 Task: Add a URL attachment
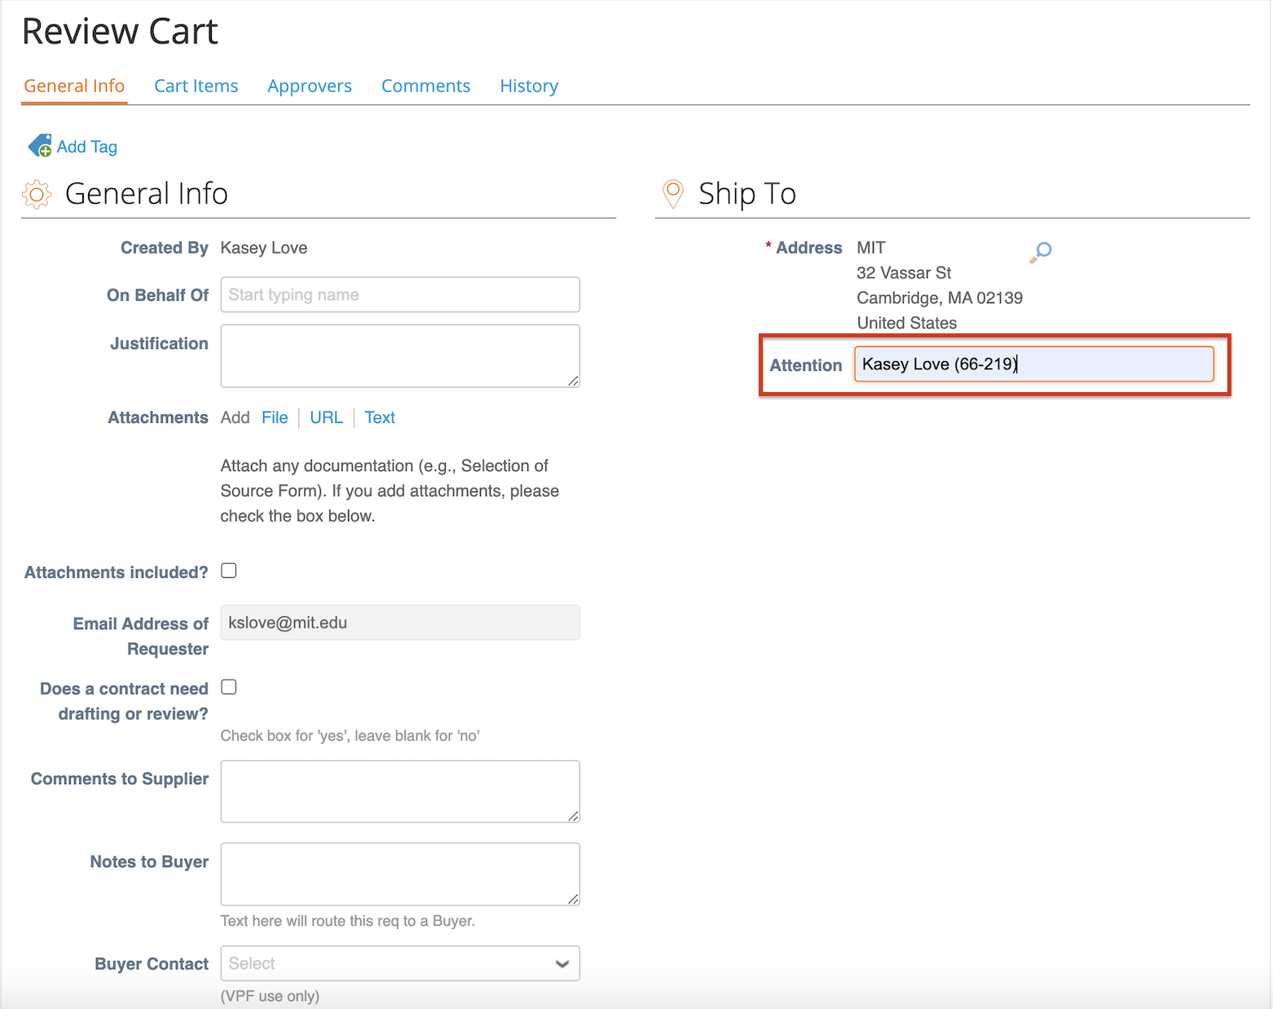326,417
